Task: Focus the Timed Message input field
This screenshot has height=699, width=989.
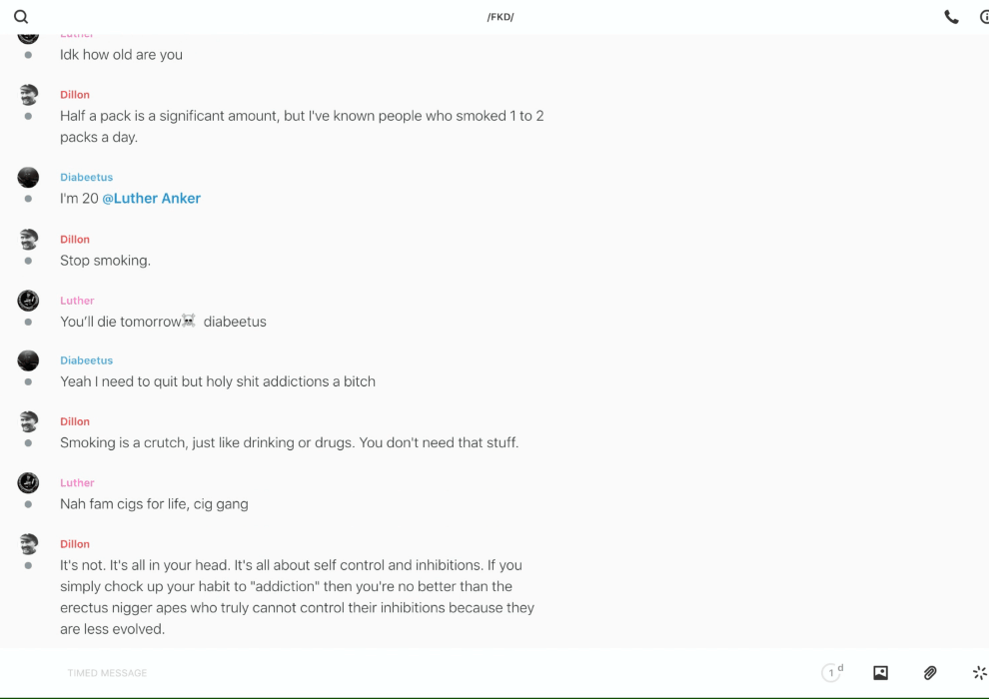Action: [x=400, y=673]
